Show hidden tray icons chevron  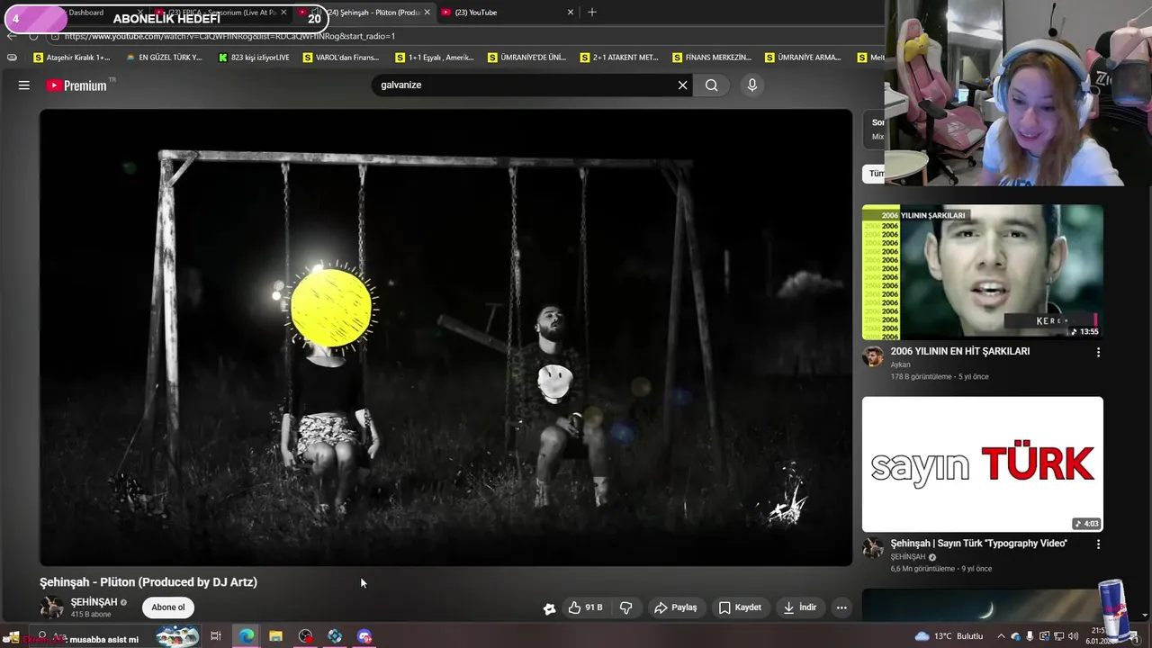click(x=1000, y=636)
